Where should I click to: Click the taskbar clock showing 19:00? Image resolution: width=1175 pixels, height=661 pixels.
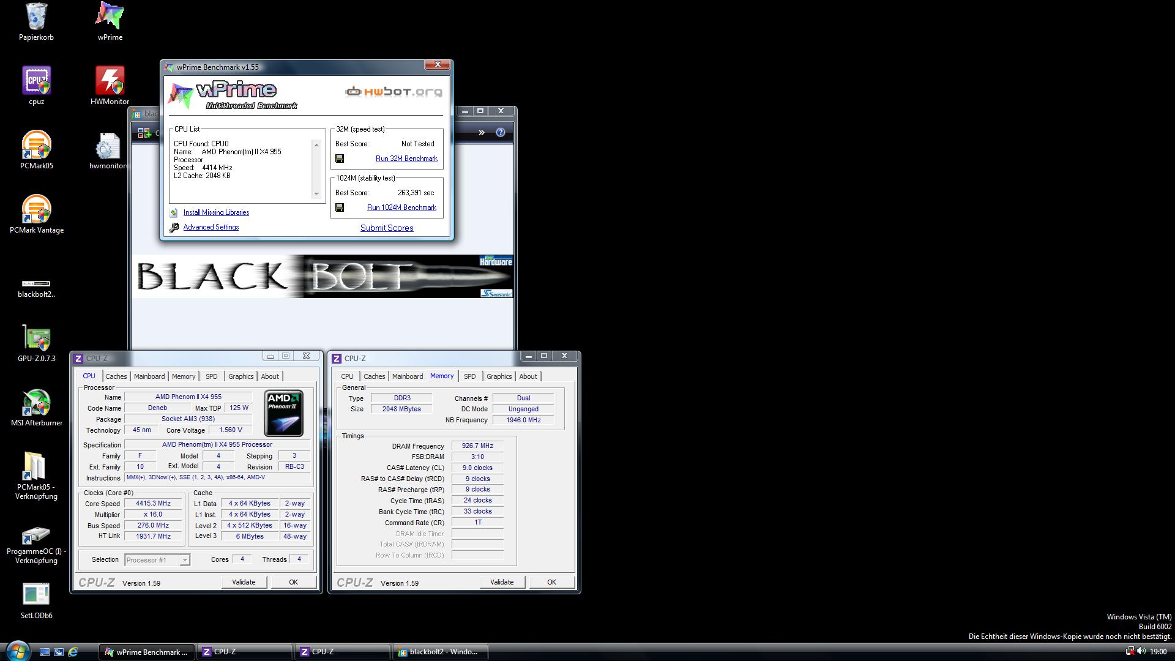(x=1158, y=652)
